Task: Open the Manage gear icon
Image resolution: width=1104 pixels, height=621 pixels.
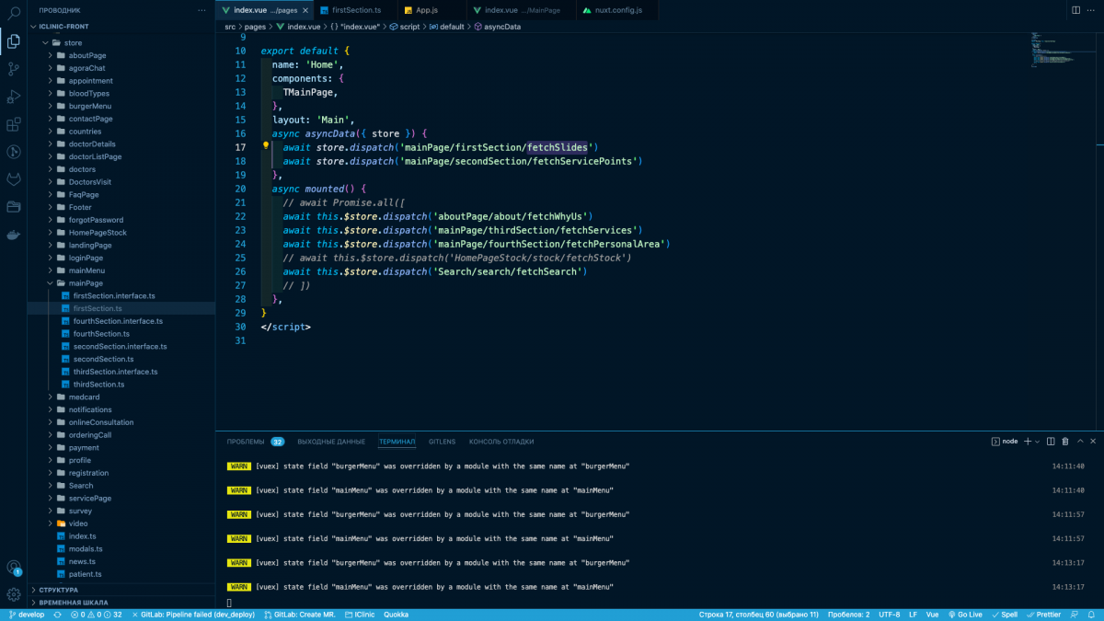Action: tap(14, 594)
